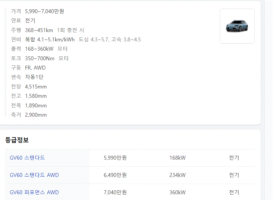Click the 연비 spec label
Screen dimensions: 273x200
point(16,40)
